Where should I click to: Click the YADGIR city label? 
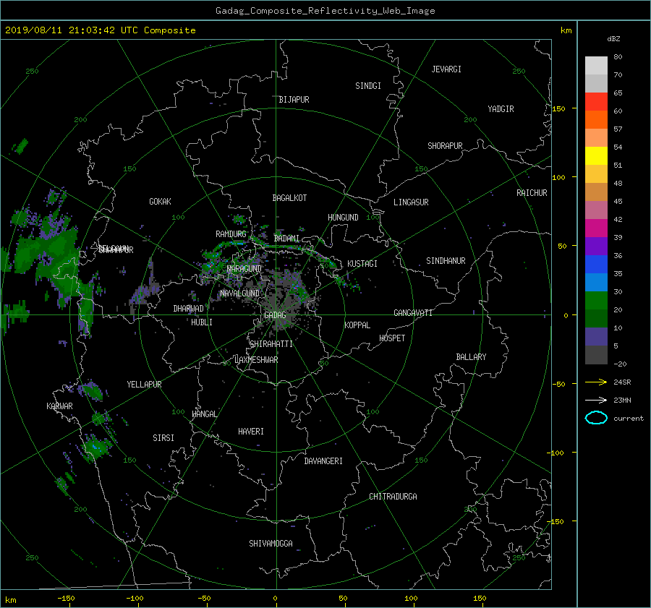coord(501,109)
